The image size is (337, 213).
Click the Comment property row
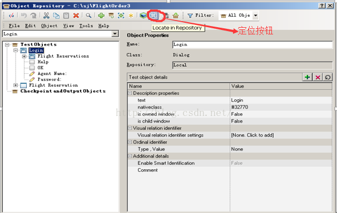pyautogui.click(x=230, y=170)
